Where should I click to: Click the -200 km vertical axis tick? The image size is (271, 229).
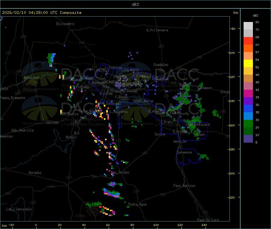pos(232,173)
